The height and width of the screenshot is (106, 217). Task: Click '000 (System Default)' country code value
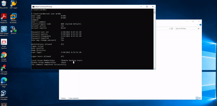pos(71,24)
